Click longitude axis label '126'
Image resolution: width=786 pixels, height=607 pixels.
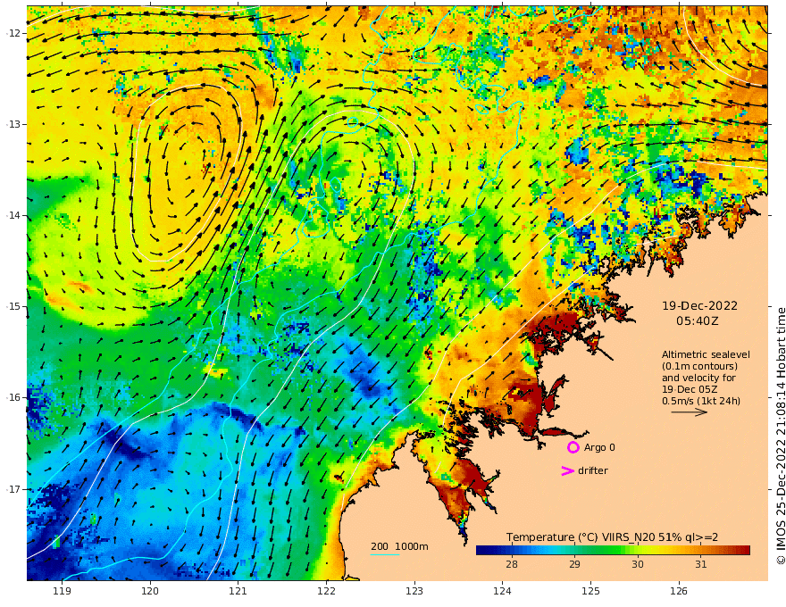tap(679, 592)
